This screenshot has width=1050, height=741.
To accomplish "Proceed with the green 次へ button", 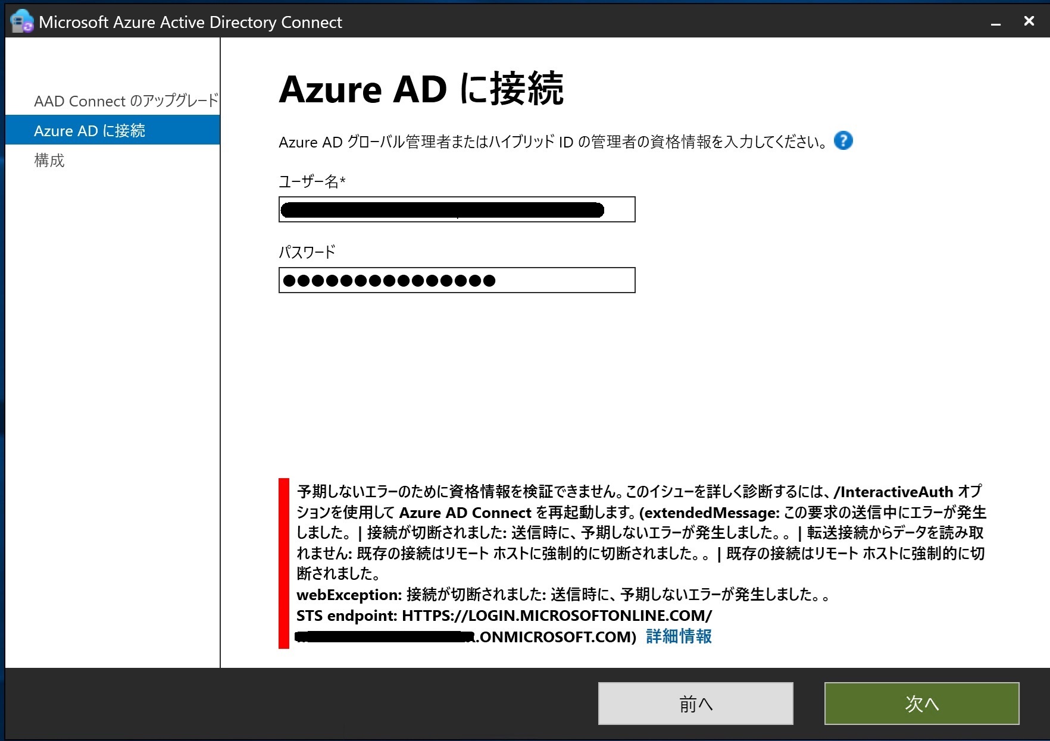I will pos(921,704).
